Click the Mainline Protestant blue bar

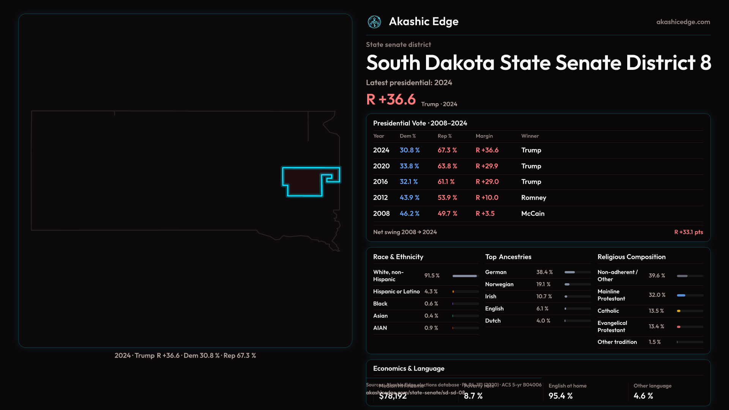[681, 295]
